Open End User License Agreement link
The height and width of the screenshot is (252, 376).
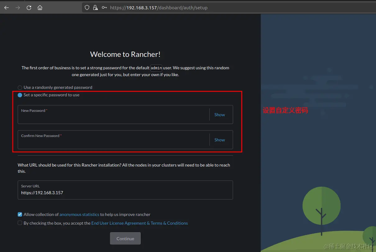coord(140,223)
